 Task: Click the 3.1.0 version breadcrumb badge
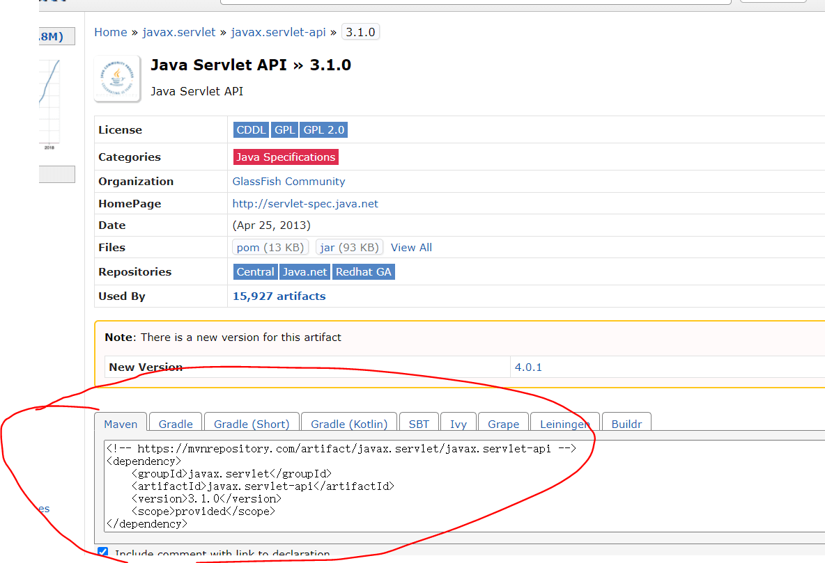(x=360, y=32)
